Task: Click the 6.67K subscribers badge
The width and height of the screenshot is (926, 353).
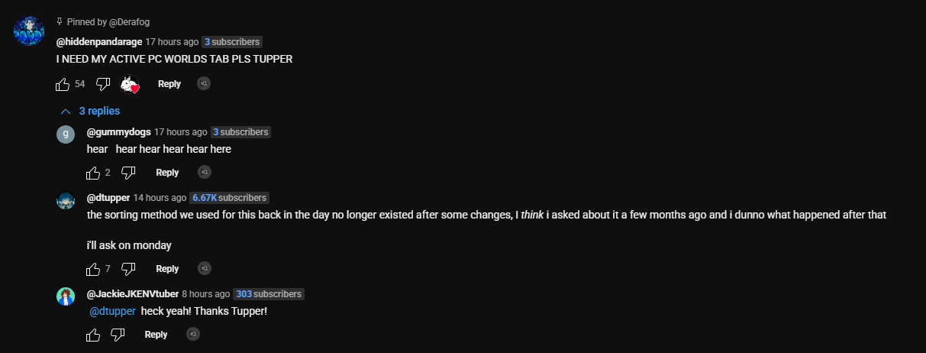Action: (x=229, y=197)
